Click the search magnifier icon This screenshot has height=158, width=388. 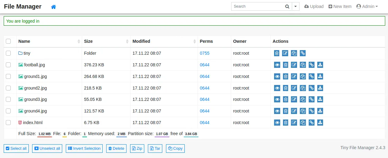[287, 6]
